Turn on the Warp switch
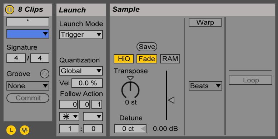 coord(205,22)
